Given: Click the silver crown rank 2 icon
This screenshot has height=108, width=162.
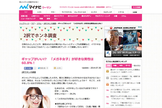Looking at the screenshot, I should (x=107, y=77).
